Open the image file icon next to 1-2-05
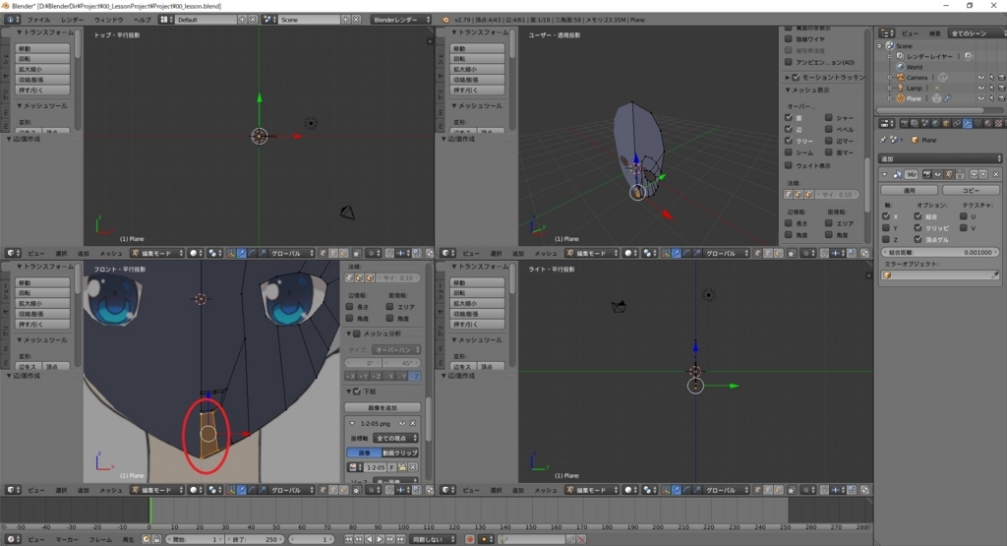 pos(402,467)
